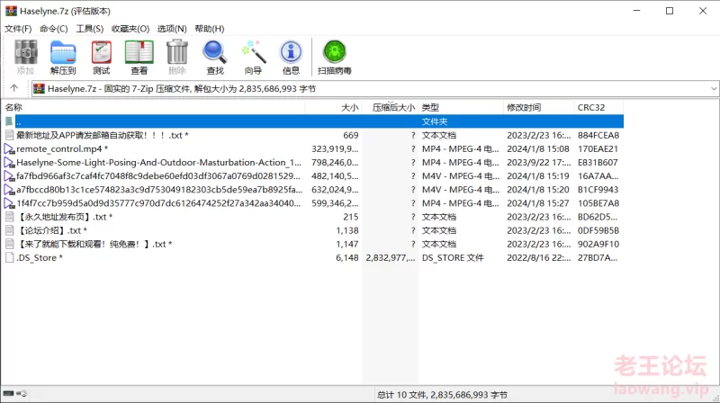The image size is (720, 403).
Task: Sort by the 名称 column header
Action: 153,107
